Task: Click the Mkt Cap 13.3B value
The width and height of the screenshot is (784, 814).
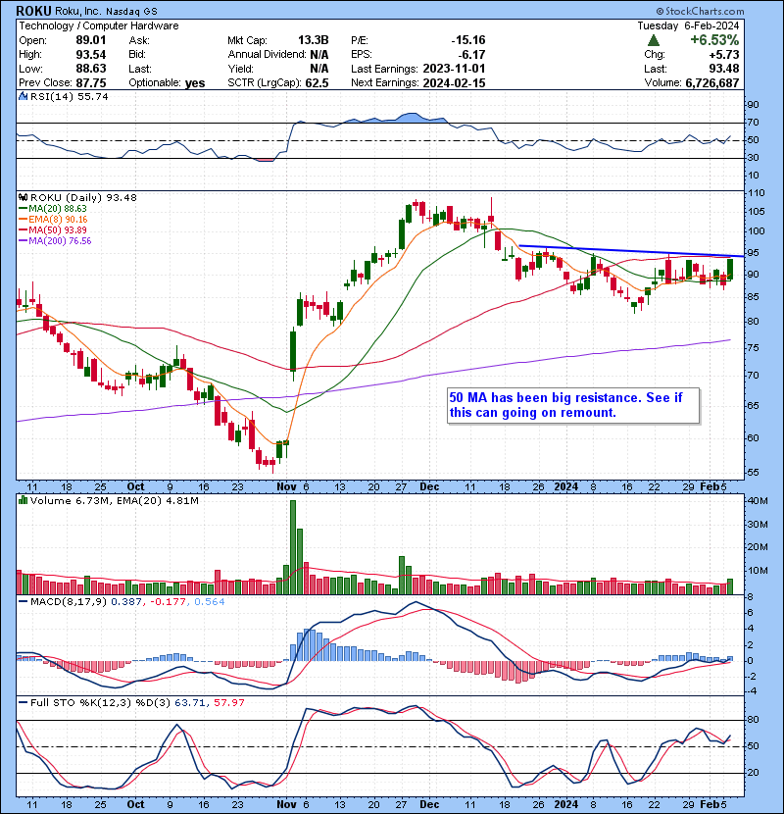Action: [x=313, y=40]
